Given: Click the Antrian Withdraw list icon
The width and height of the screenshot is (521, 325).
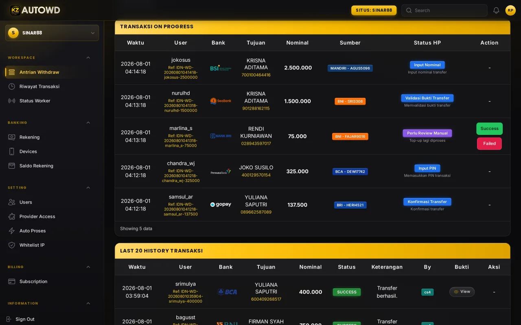Looking at the screenshot, I should [12, 72].
